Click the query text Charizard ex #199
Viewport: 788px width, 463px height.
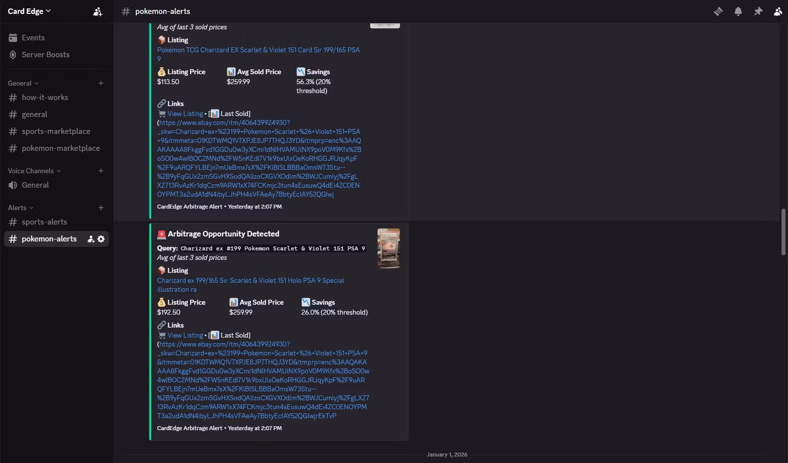pos(273,248)
